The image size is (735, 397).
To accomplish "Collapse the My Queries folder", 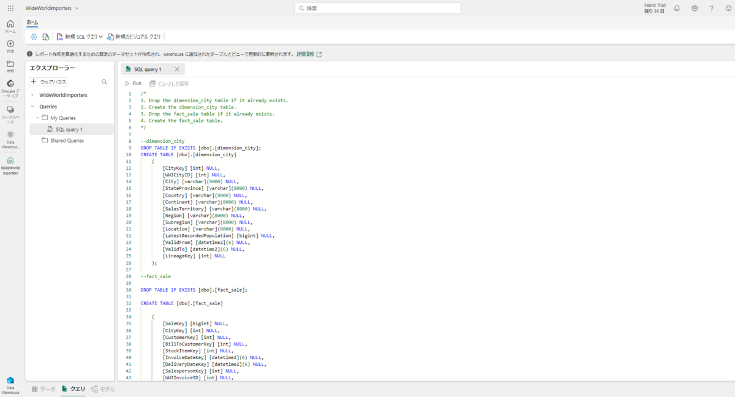I will pyautogui.click(x=37, y=118).
